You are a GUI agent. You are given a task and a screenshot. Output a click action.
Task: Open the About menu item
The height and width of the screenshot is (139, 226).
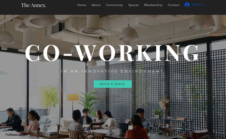point(96,5)
